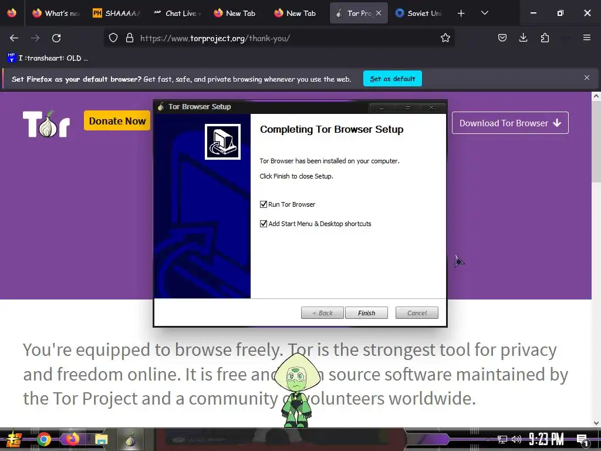Click Finish in Tor Browser Setup
601x451 pixels.
coord(366,313)
